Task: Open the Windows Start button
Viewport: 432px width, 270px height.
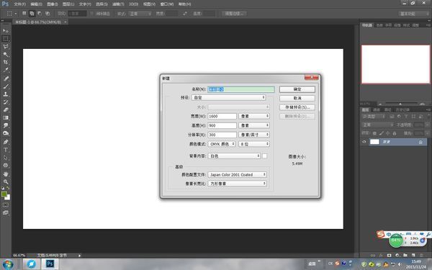Action: click(8, 264)
